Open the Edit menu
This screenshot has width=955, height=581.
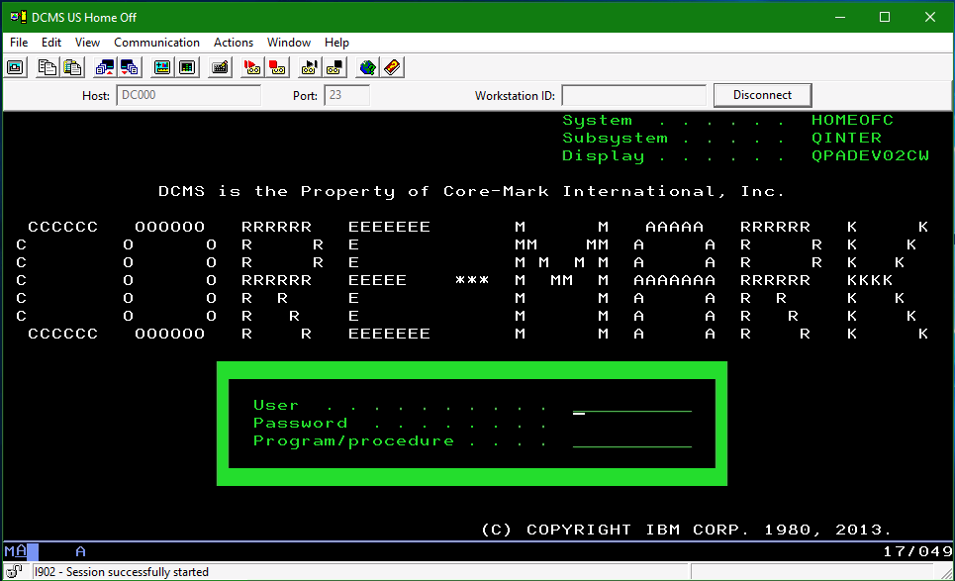(x=51, y=42)
